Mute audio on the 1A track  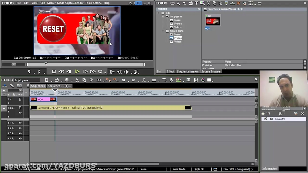pyautogui.click(x=20, y=123)
